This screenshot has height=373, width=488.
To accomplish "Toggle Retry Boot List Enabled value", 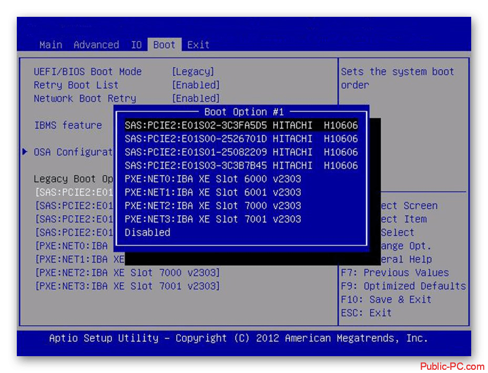I will tap(196, 85).
